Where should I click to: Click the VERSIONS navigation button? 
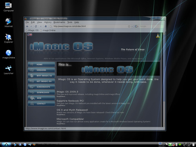(41, 70)
